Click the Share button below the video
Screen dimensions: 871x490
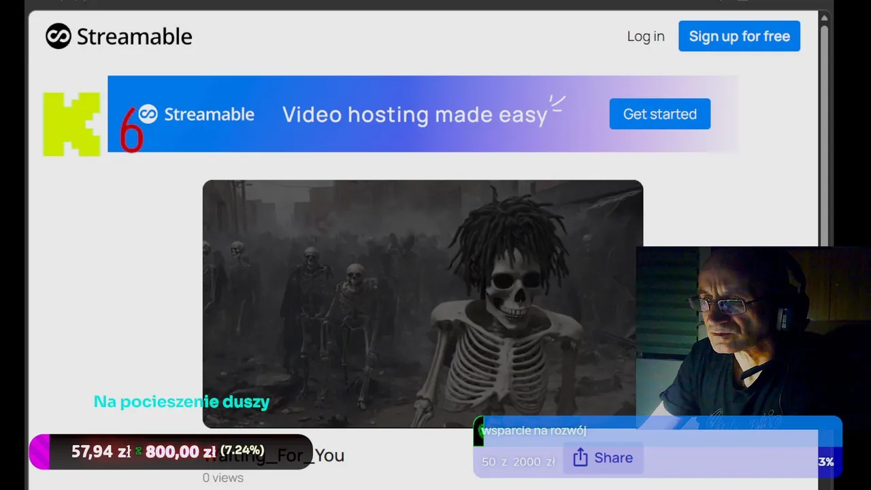point(603,458)
